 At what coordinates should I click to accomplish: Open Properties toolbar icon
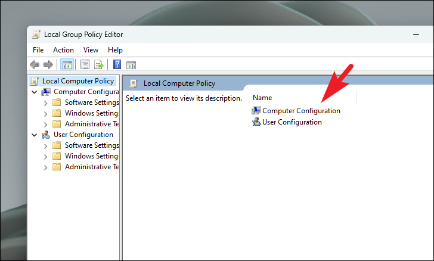coord(85,65)
